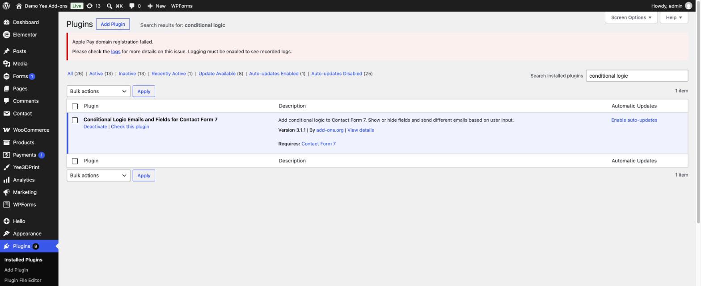This screenshot has width=701, height=286.
Task: Click the bottom Apply button
Action: point(144,176)
